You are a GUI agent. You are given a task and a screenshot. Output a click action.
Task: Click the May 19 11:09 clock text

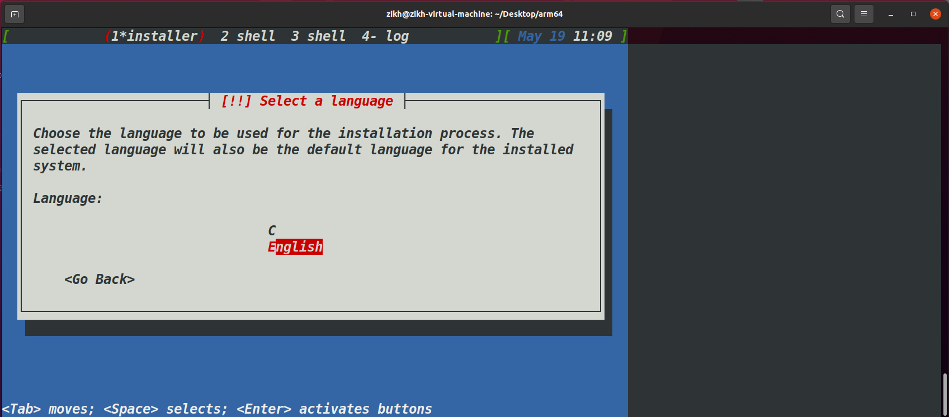565,36
